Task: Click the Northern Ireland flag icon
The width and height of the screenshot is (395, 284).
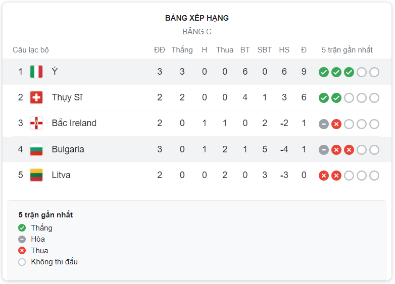Action: pos(36,123)
